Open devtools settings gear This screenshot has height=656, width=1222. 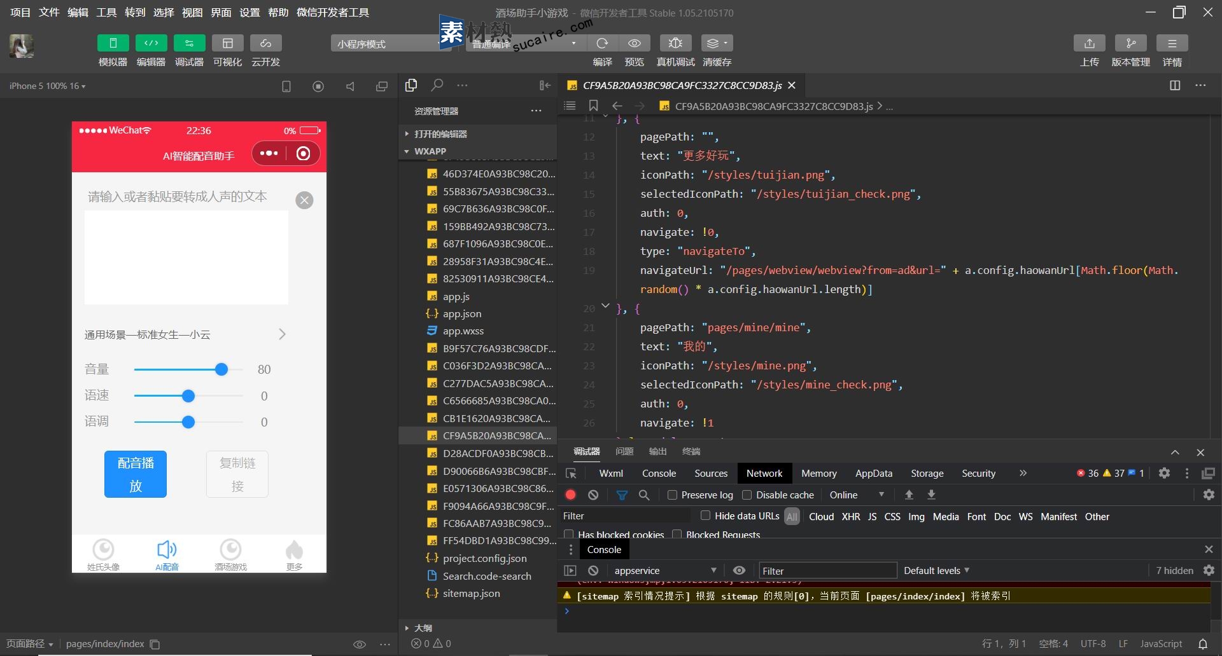(x=1164, y=473)
